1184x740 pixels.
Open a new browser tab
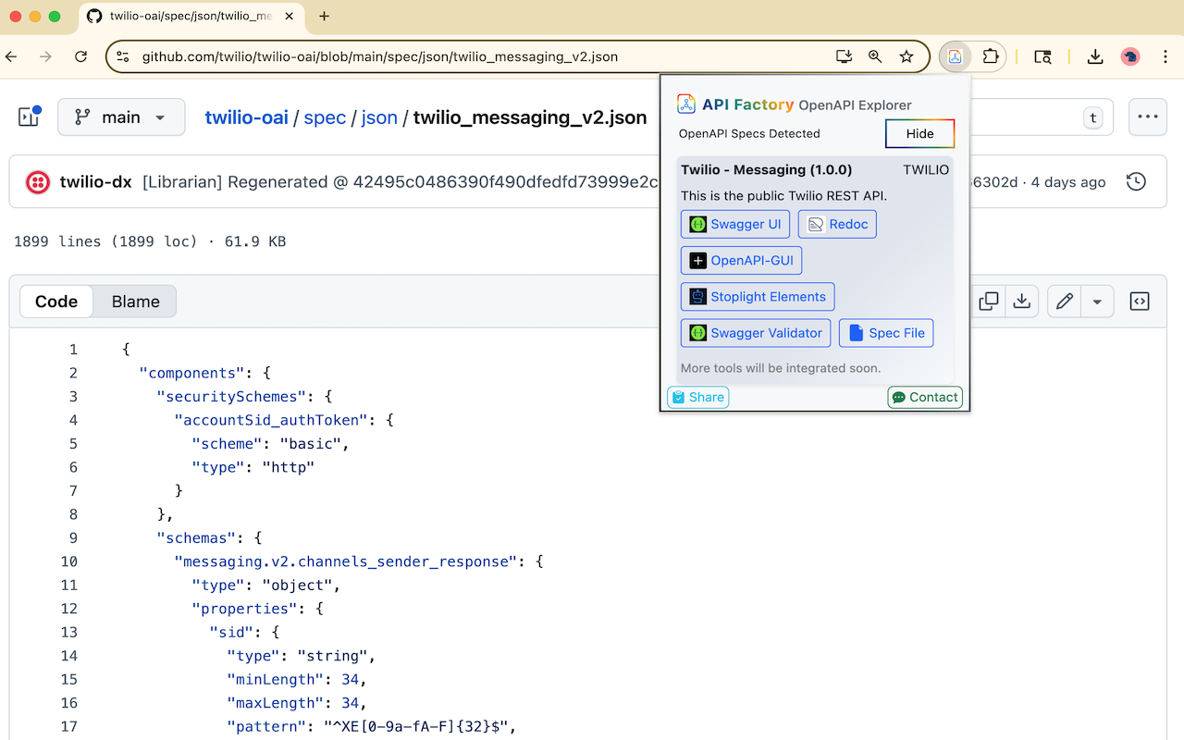pyautogui.click(x=324, y=16)
